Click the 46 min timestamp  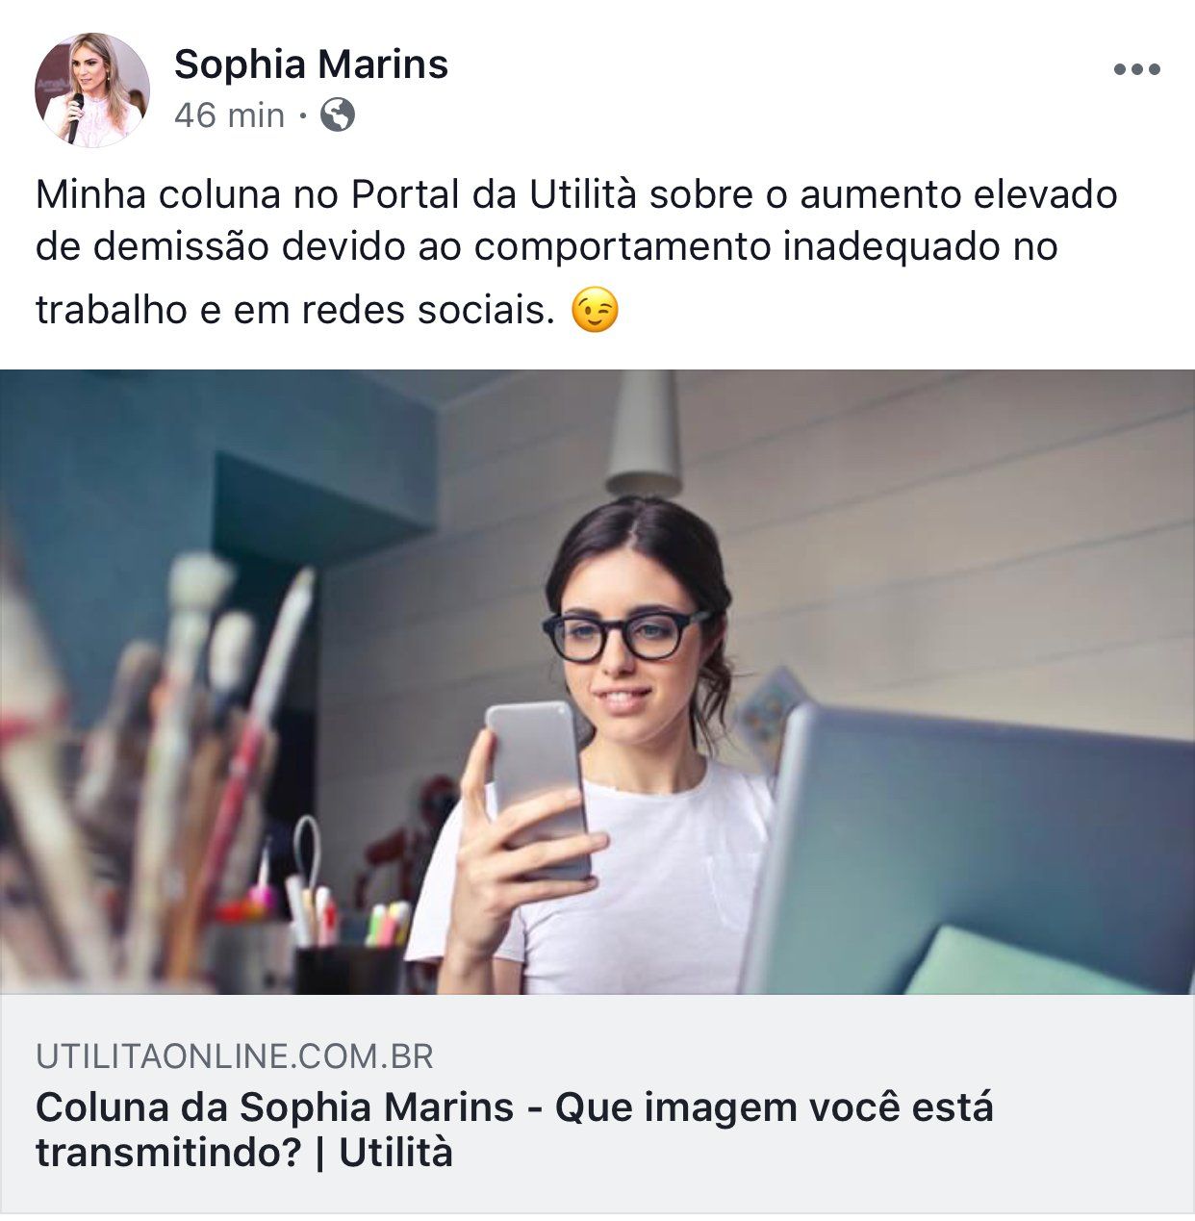coord(230,115)
